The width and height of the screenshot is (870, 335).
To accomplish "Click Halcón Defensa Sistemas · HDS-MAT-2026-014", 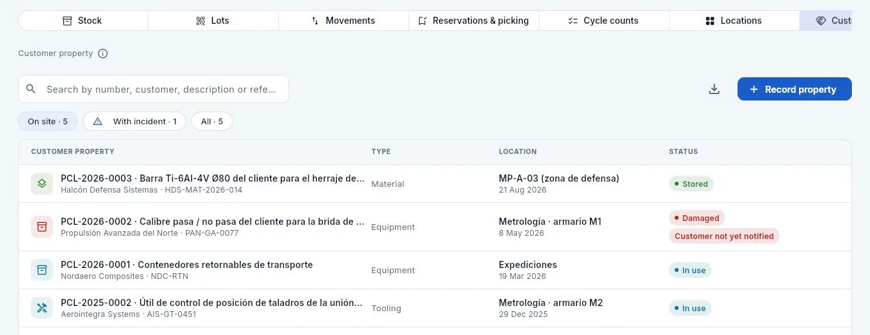I will point(152,190).
